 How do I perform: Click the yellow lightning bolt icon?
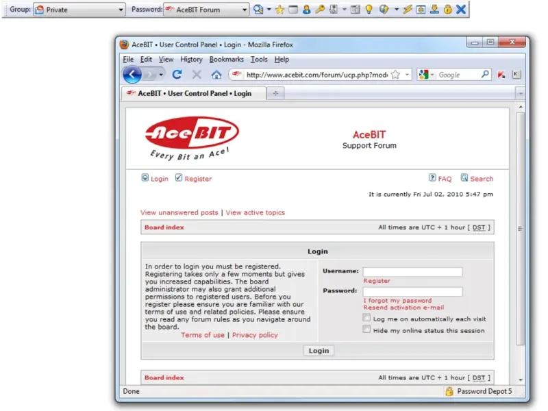pyautogui.click(x=407, y=10)
